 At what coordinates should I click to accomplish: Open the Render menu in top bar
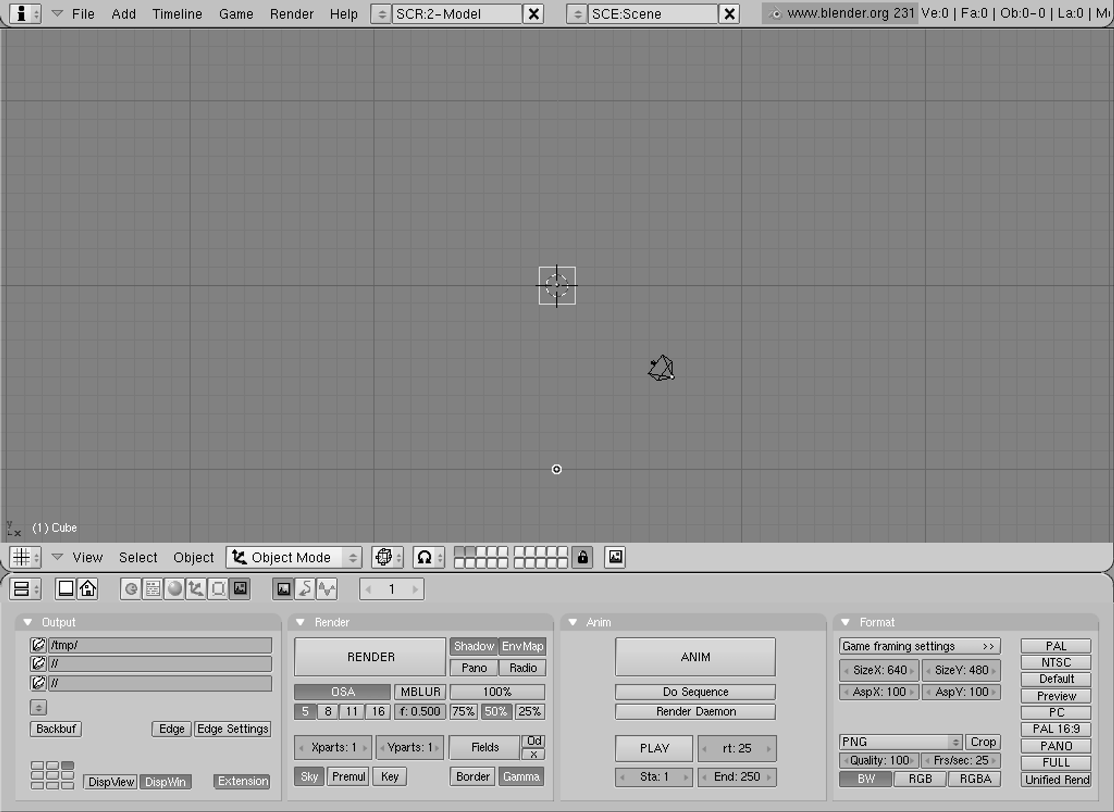pos(291,14)
